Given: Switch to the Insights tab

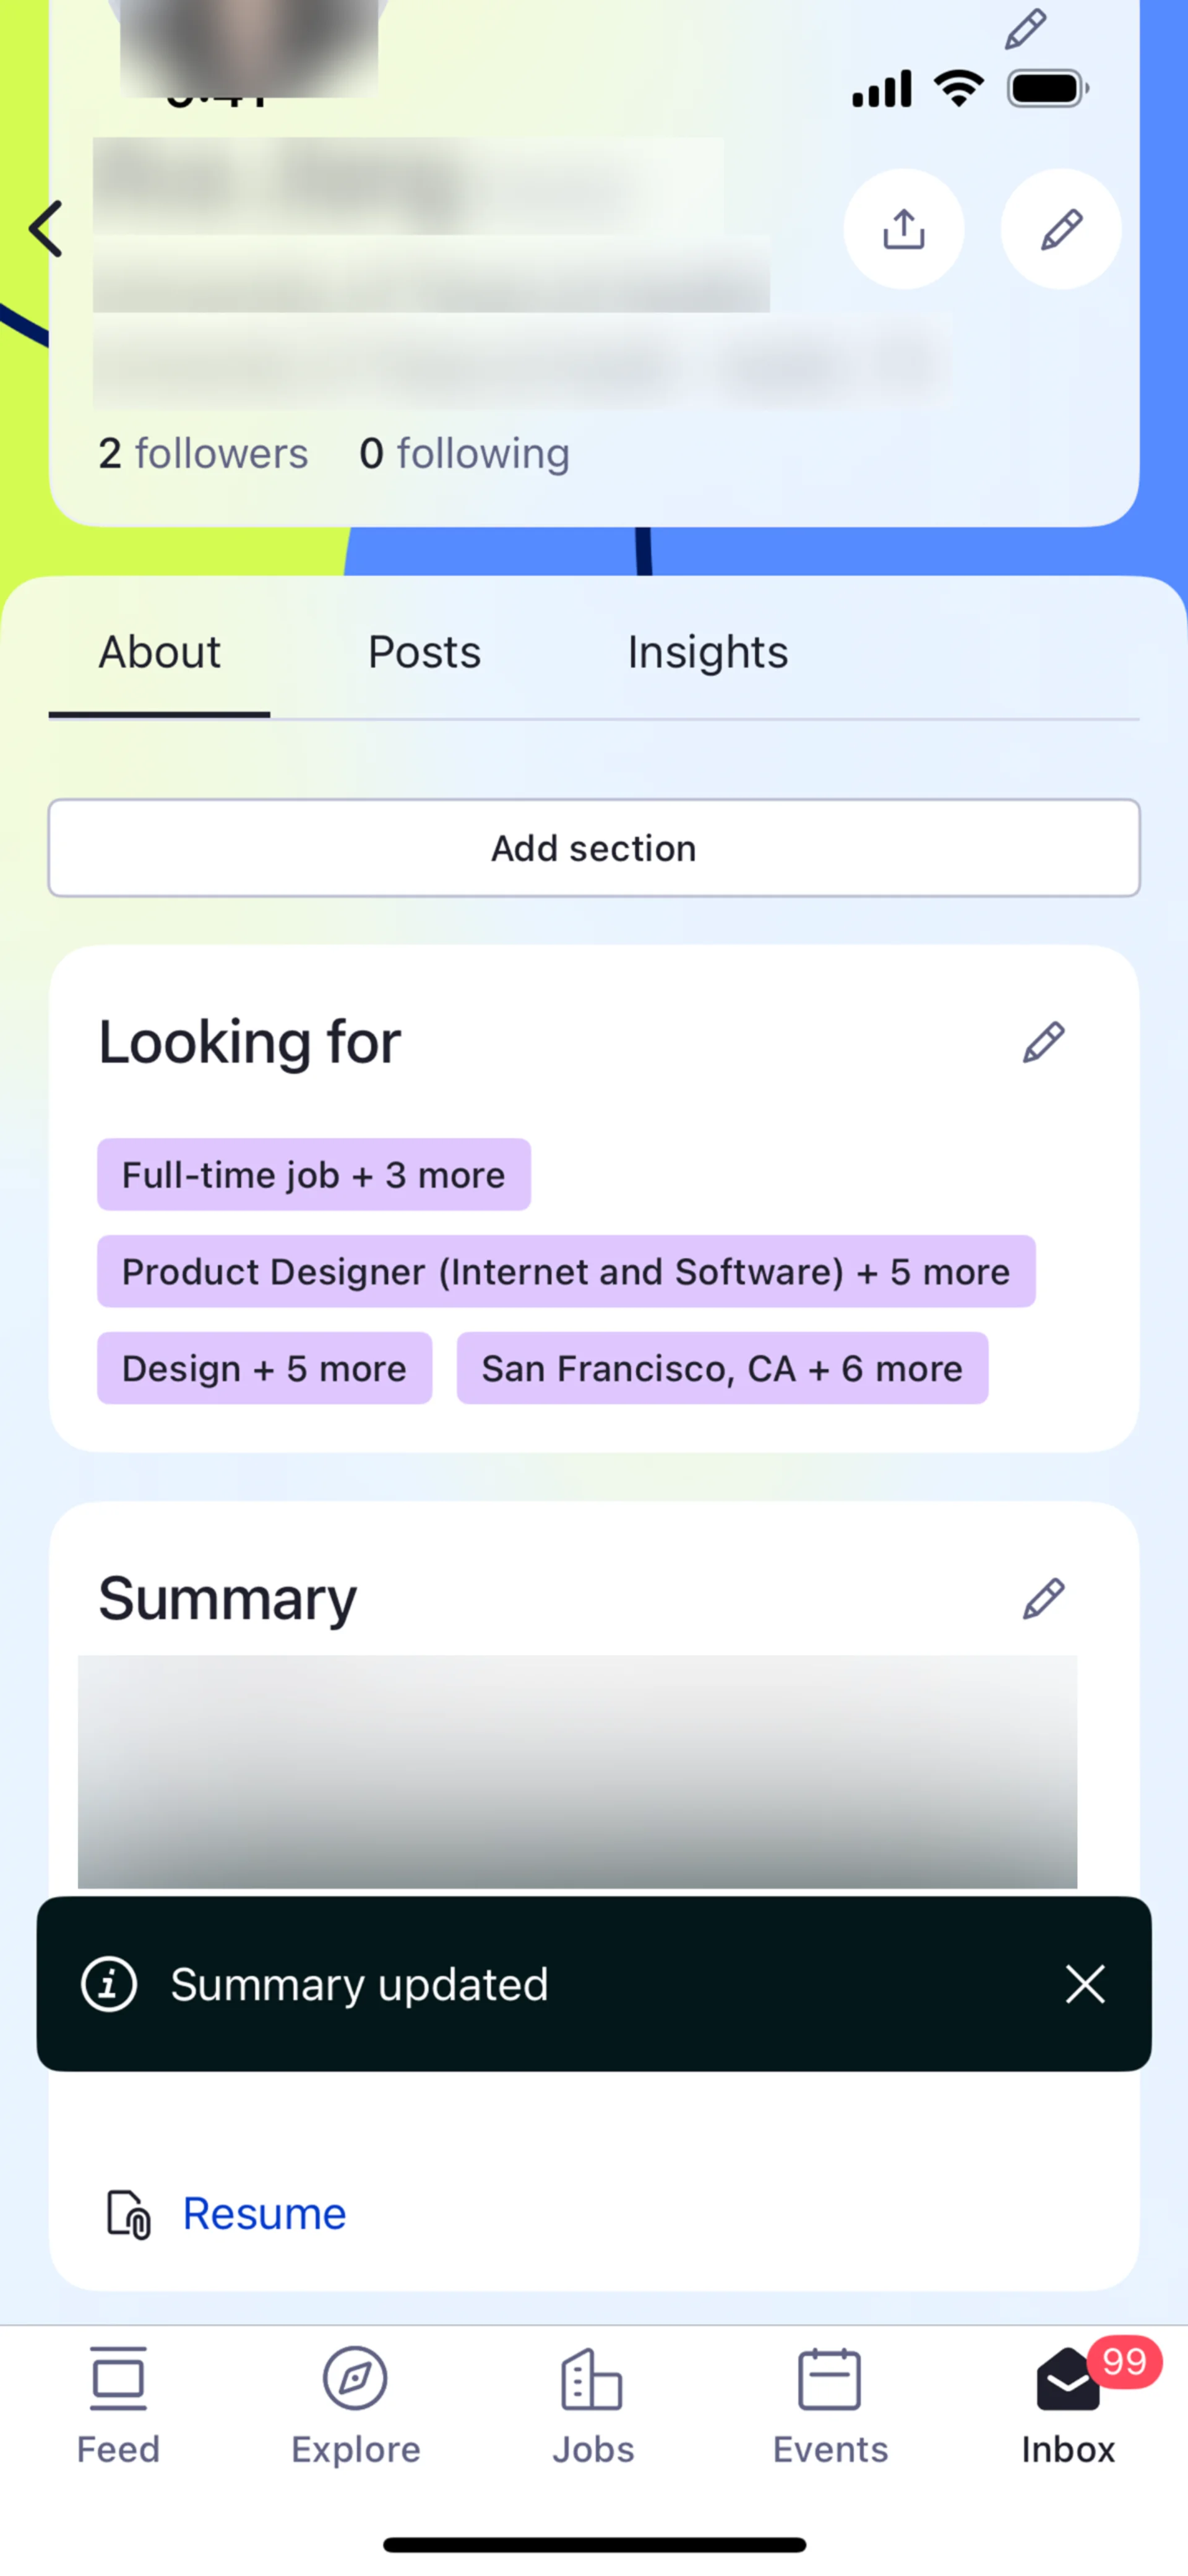Looking at the screenshot, I should click(x=707, y=653).
